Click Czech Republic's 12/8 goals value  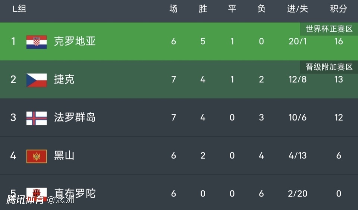pyautogui.click(x=297, y=80)
